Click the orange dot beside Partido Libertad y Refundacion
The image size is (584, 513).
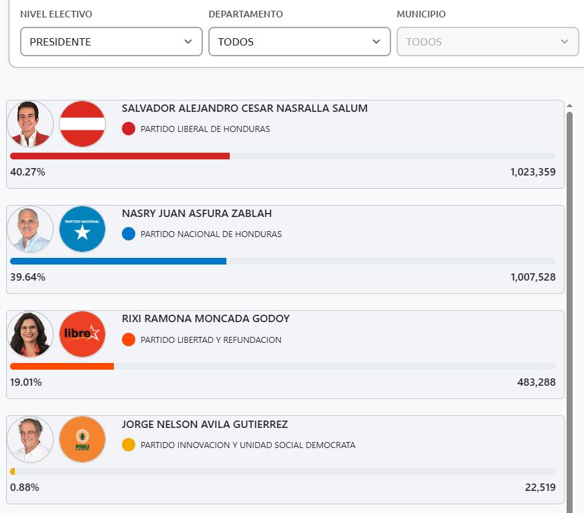(129, 340)
